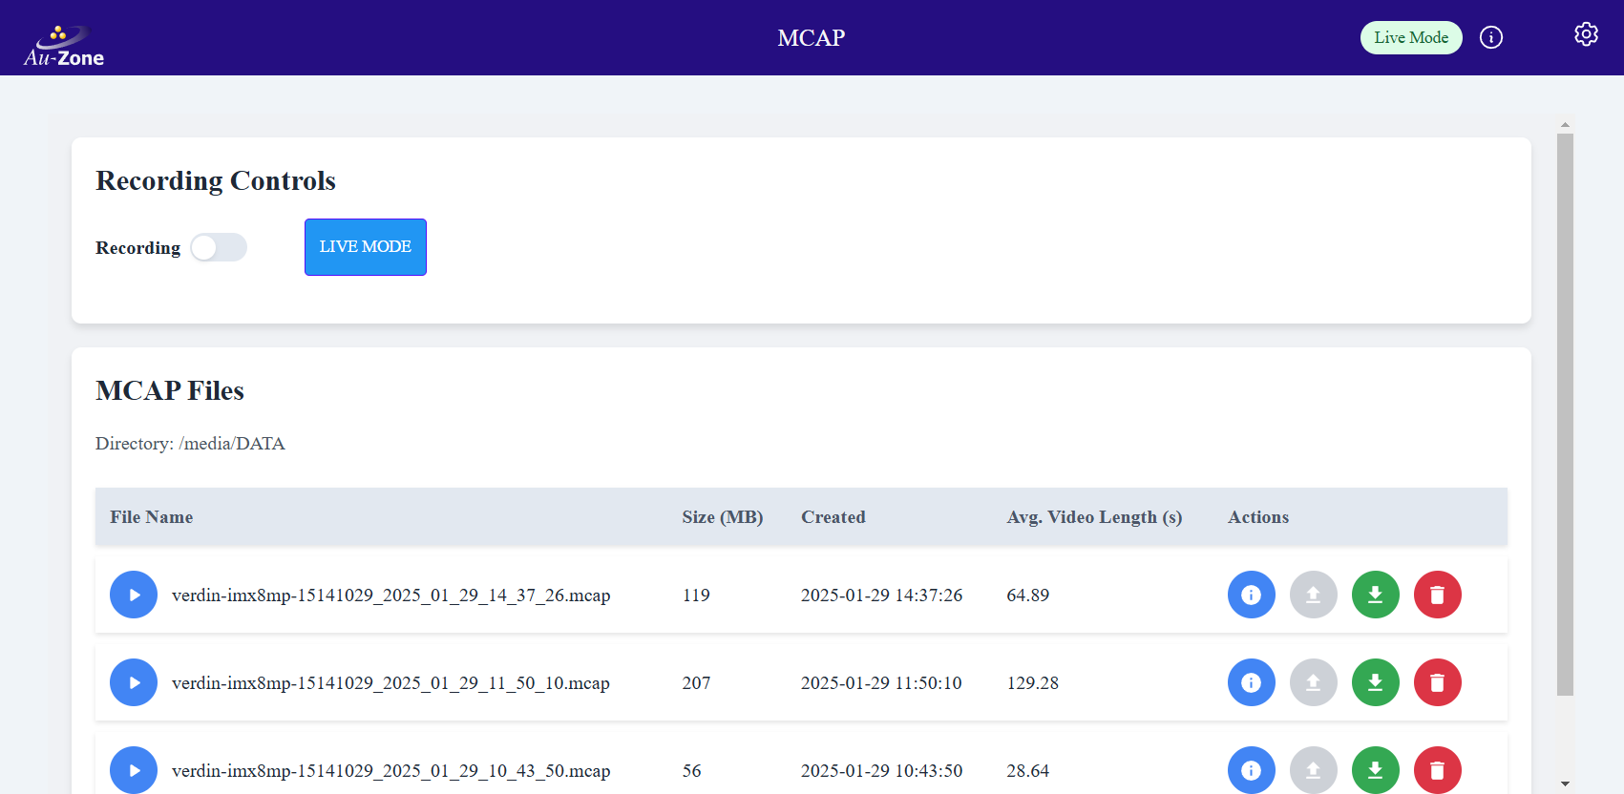Play the 14_37_26.mcap file
Image resolution: width=1624 pixels, height=794 pixels.
click(134, 595)
